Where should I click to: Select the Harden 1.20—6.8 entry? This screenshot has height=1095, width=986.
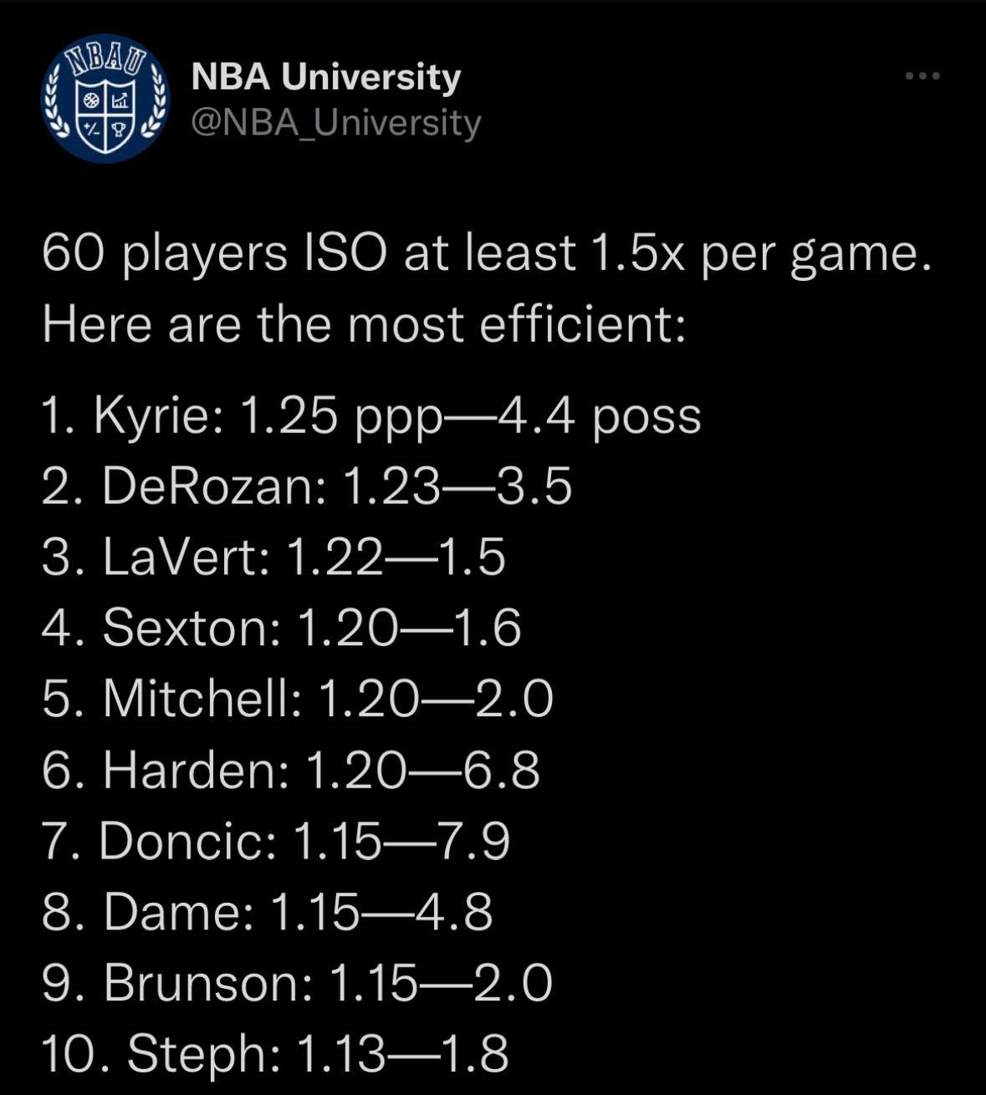point(291,769)
